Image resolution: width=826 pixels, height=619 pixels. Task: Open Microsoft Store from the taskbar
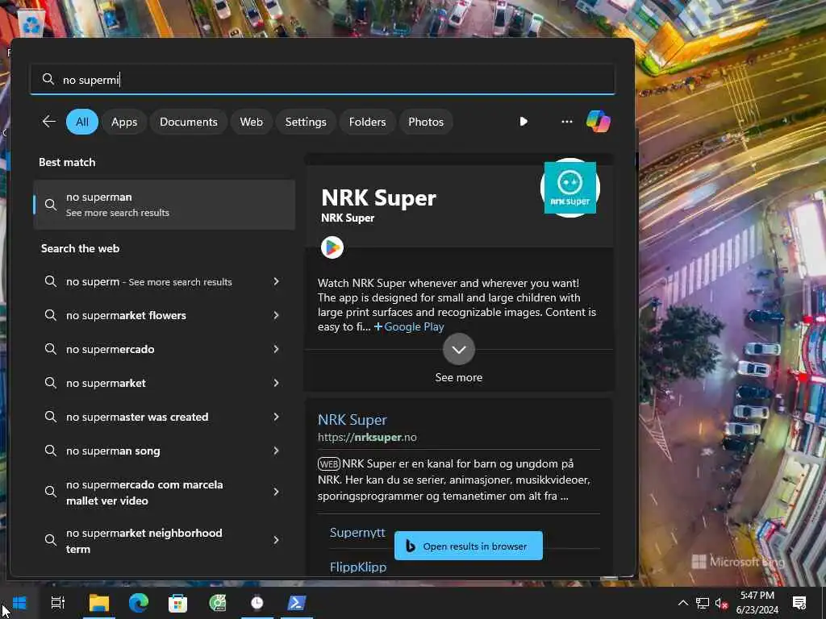click(x=178, y=603)
